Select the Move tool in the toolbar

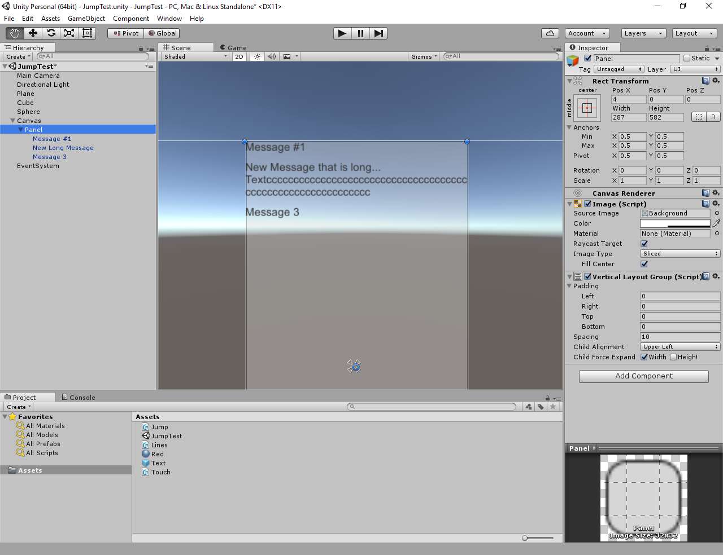[33, 33]
